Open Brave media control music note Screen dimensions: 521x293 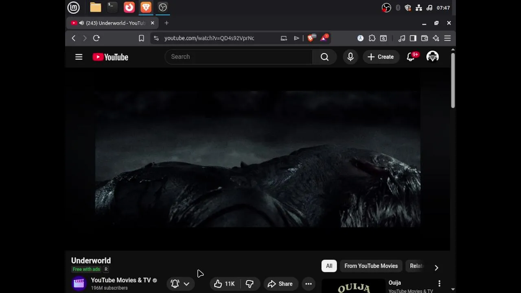pyautogui.click(x=402, y=38)
